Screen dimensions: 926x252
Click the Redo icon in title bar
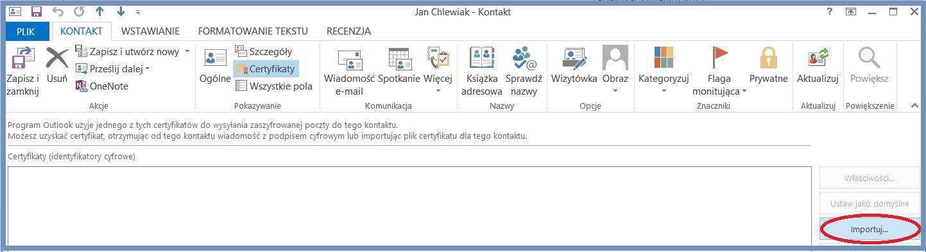point(79,12)
